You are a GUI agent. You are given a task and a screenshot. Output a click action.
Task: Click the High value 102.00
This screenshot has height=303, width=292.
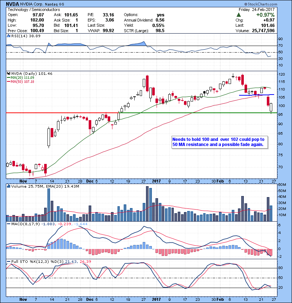point(37,20)
